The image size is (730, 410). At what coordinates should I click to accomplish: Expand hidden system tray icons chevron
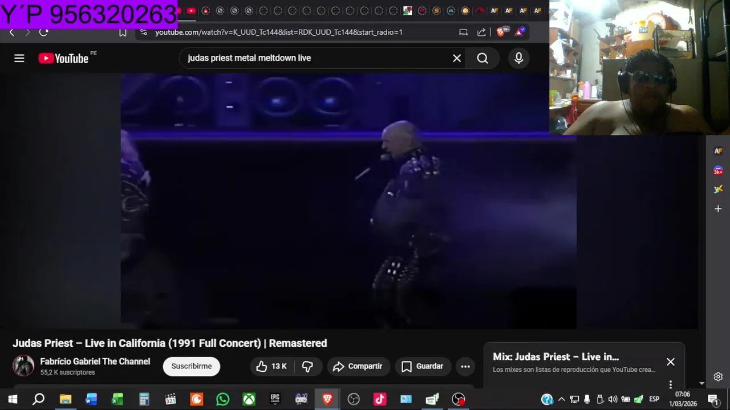coord(562,399)
